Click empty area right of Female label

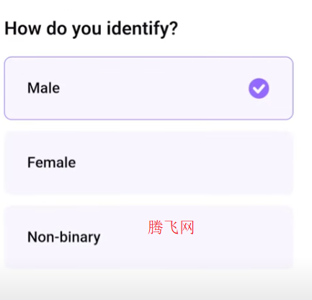[x=182, y=163]
